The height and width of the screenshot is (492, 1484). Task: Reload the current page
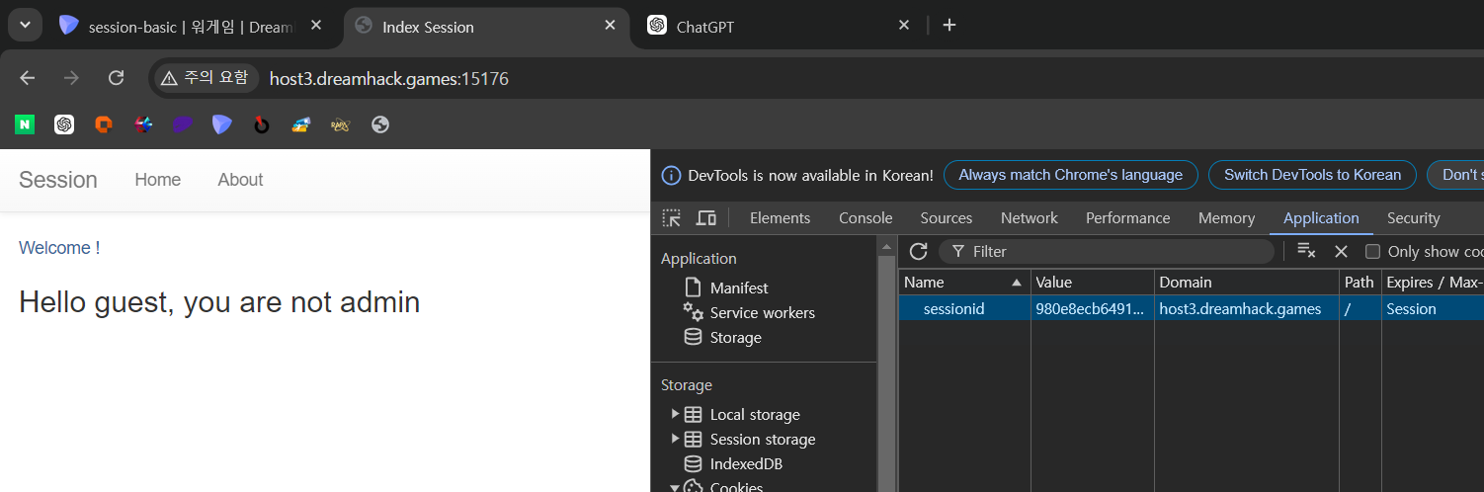116,78
